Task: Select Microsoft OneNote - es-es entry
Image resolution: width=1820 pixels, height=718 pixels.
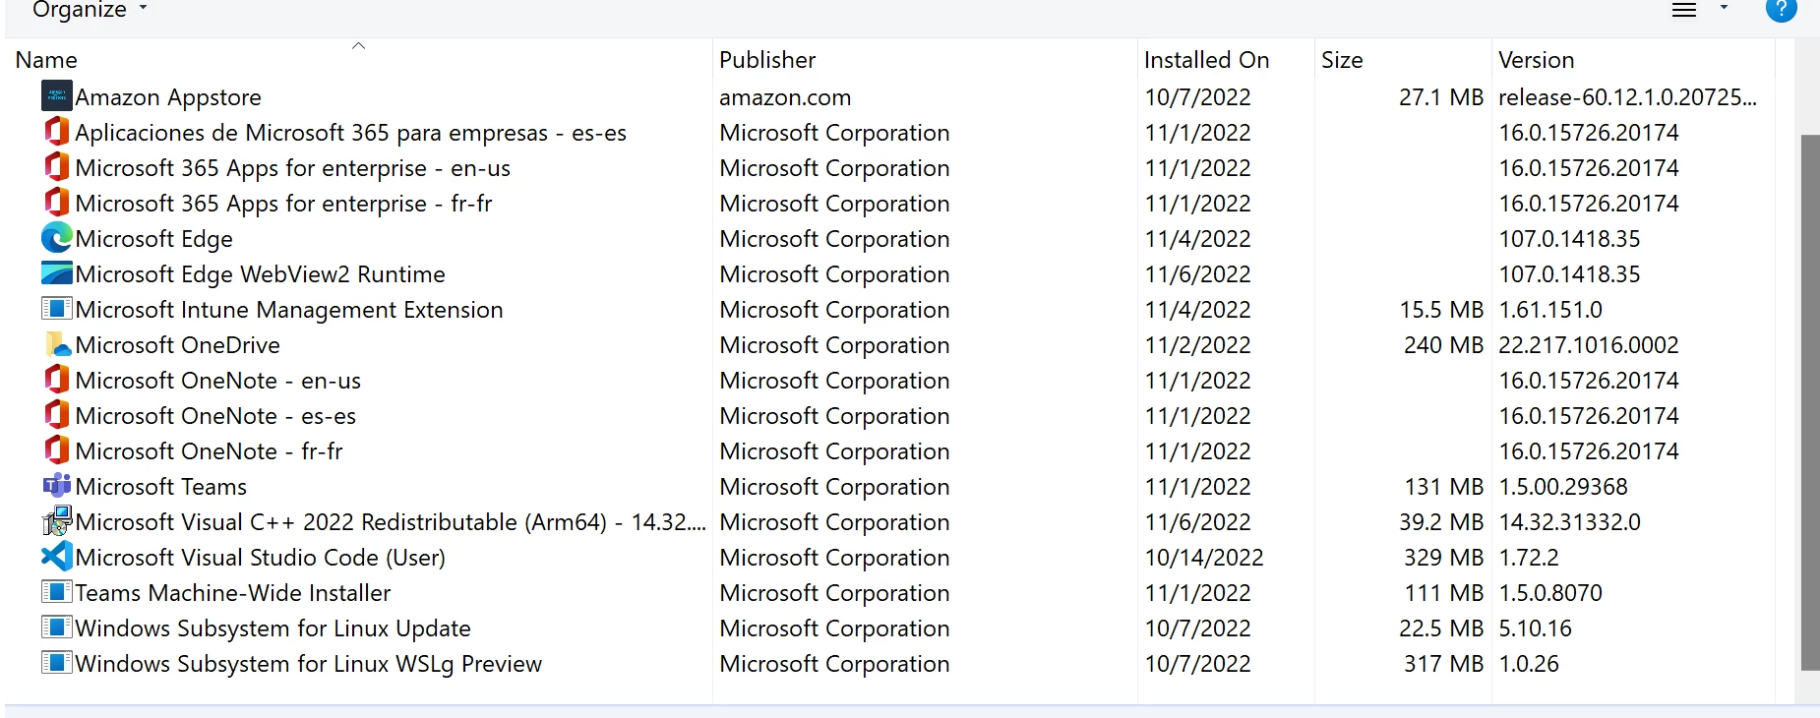Action: pyautogui.click(x=215, y=416)
